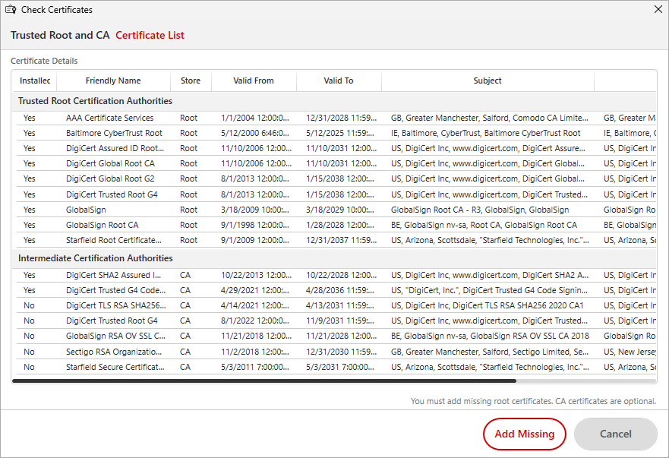Select the DigiCert Assured ID Root row

point(336,148)
